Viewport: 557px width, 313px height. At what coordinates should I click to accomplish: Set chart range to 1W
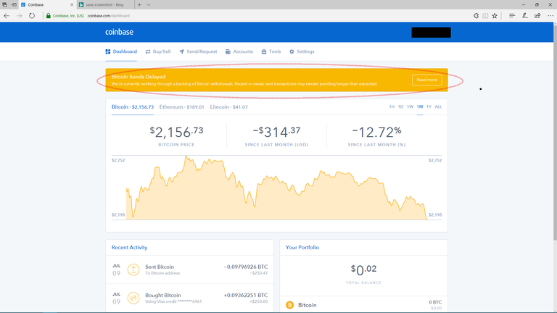pos(410,107)
